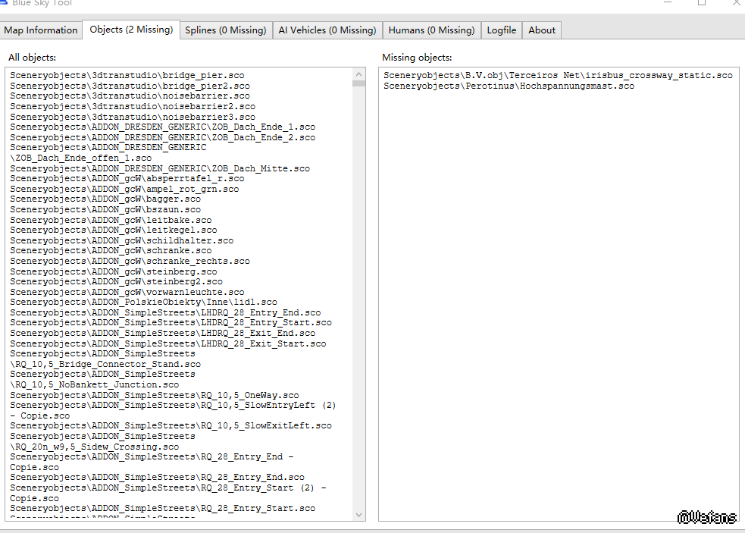Click the All objects scrollbar thumb

[x=358, y=83]
